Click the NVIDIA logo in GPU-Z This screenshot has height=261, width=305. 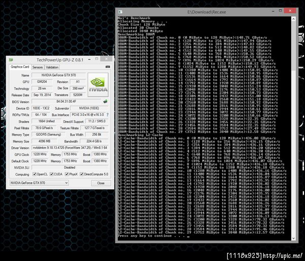coord(98,84)
